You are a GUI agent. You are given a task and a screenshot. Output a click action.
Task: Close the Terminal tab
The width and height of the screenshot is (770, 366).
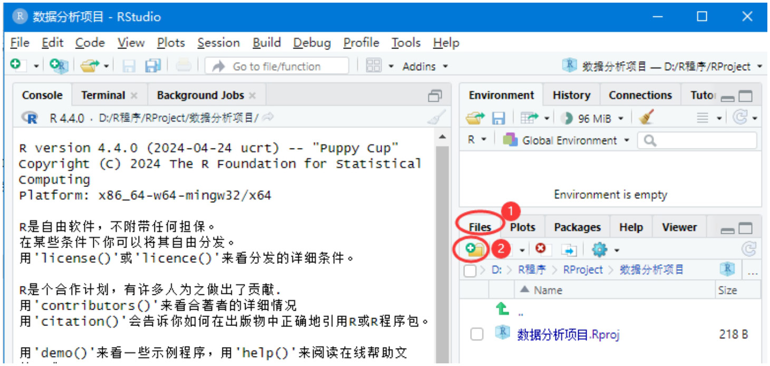pyautogui.click(x=134, y=96)
